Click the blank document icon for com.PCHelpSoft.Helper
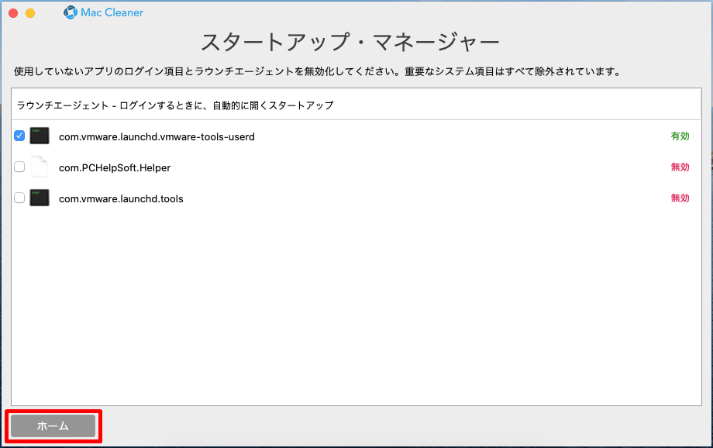 click(x=40, y=167)
